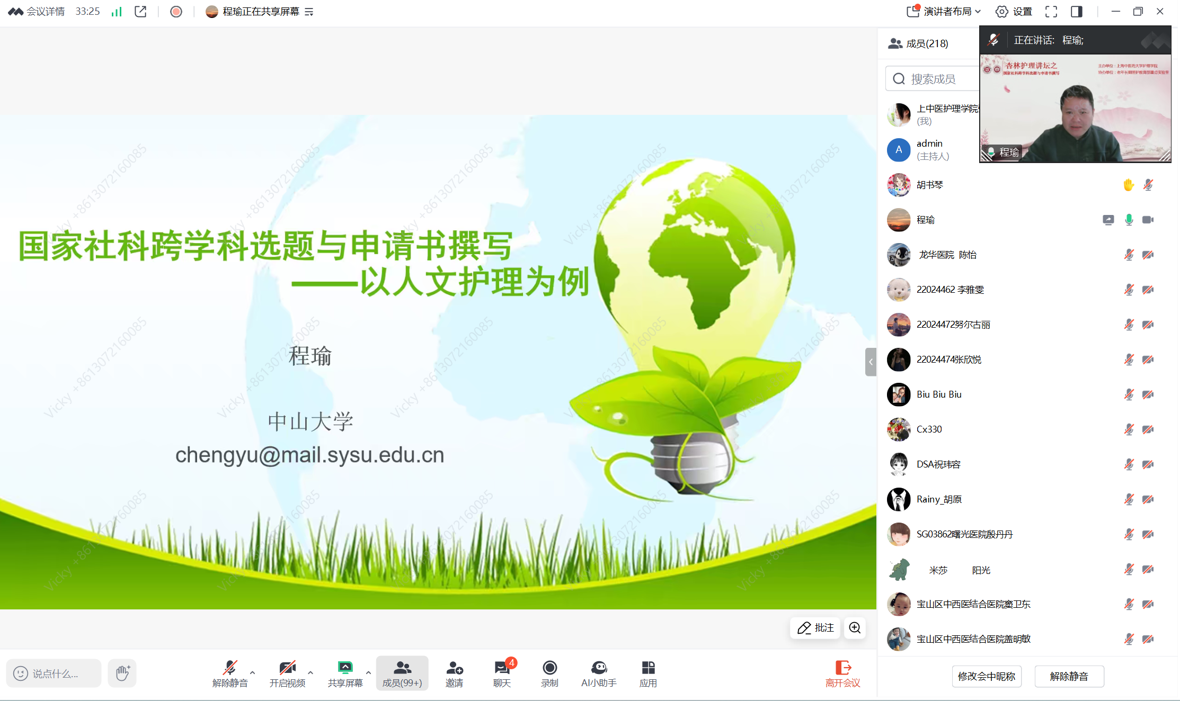This screenshot has width=1180, height=701.
Task: Click 离开会议 to leave meeting
Action: (x=842, y=673)
